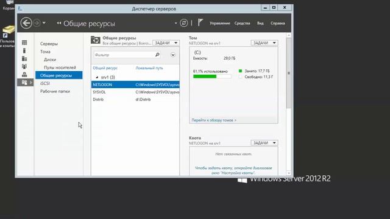Open Диски in the navigation pane
The image size is (390, 219).
50,60
